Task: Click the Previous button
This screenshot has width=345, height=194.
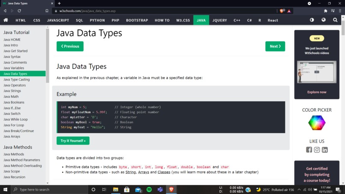Action: point(70,46)
